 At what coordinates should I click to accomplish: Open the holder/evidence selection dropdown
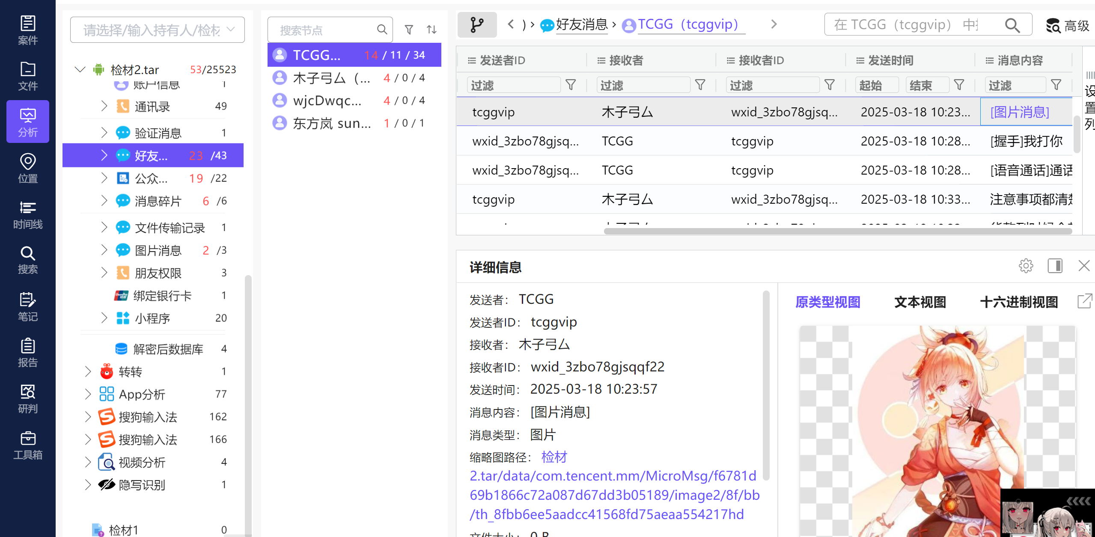[158, 30]
